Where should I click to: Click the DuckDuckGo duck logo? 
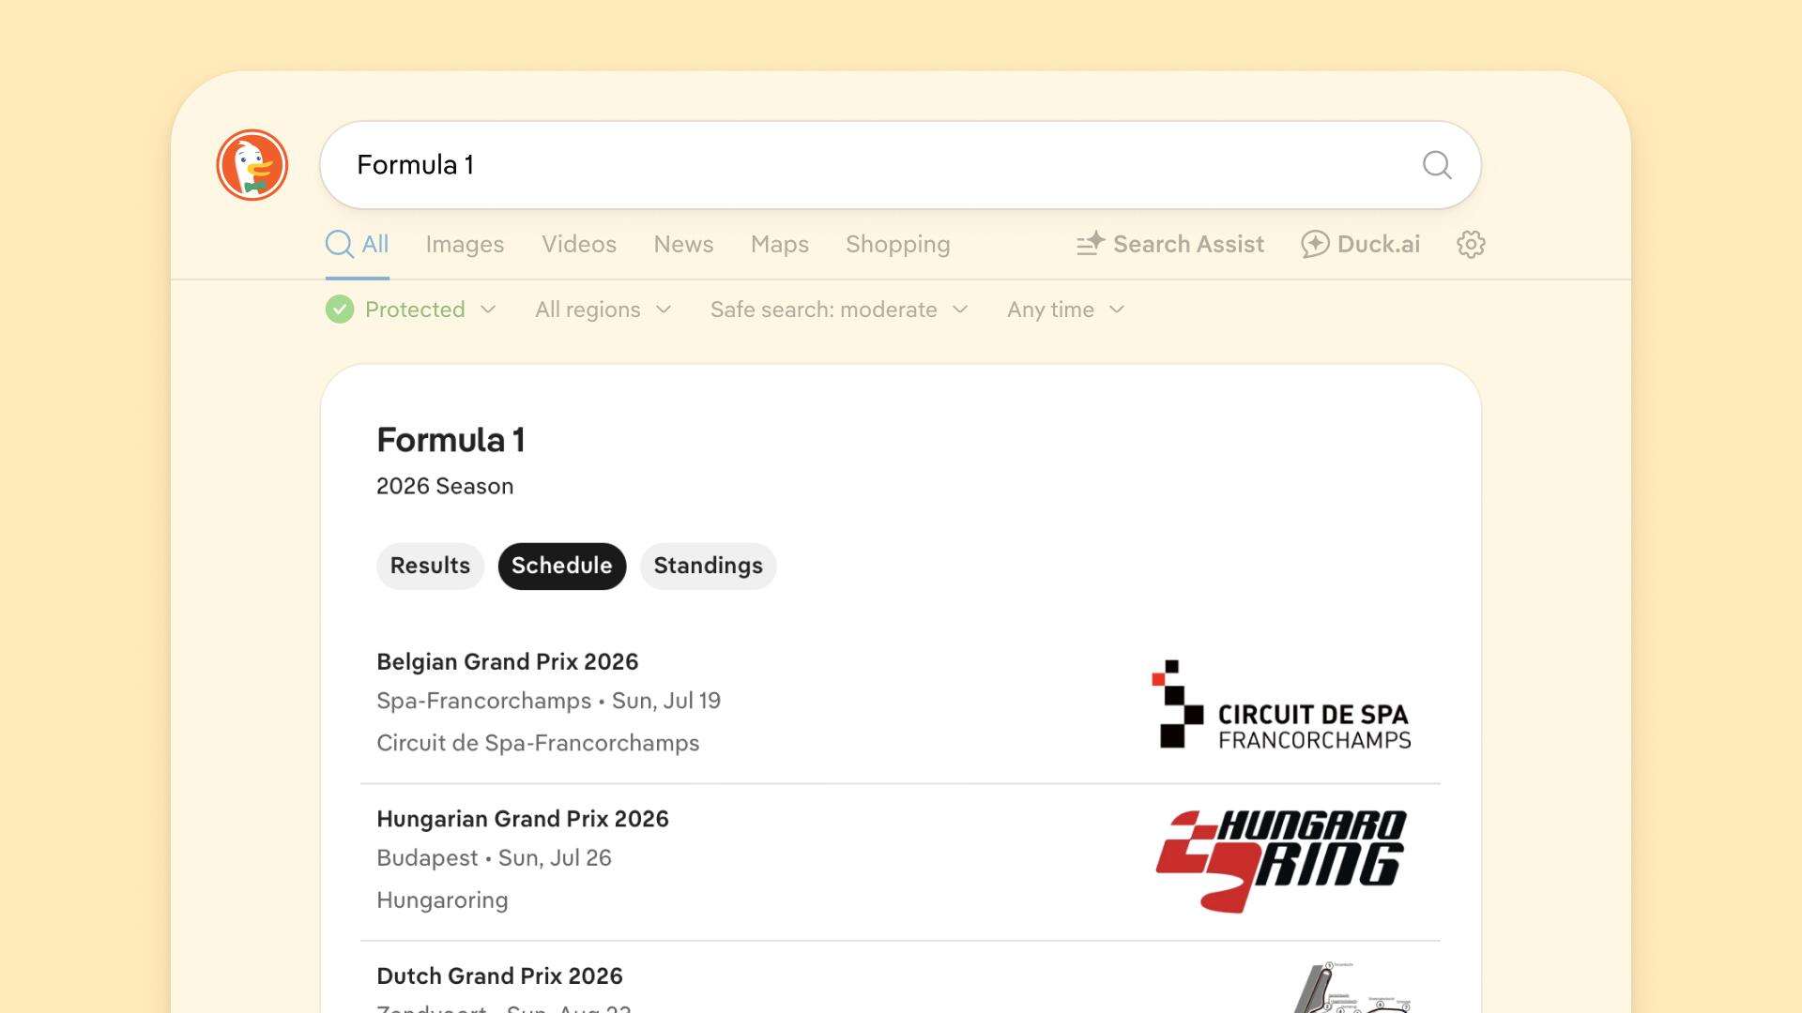252,165
